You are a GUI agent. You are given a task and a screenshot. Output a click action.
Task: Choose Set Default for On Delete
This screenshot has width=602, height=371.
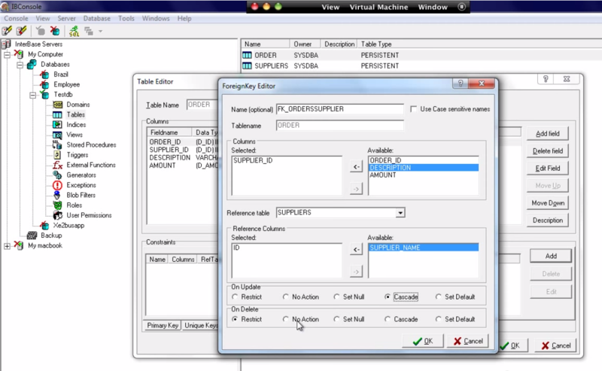pyautogui.click(x=439, y=319)
